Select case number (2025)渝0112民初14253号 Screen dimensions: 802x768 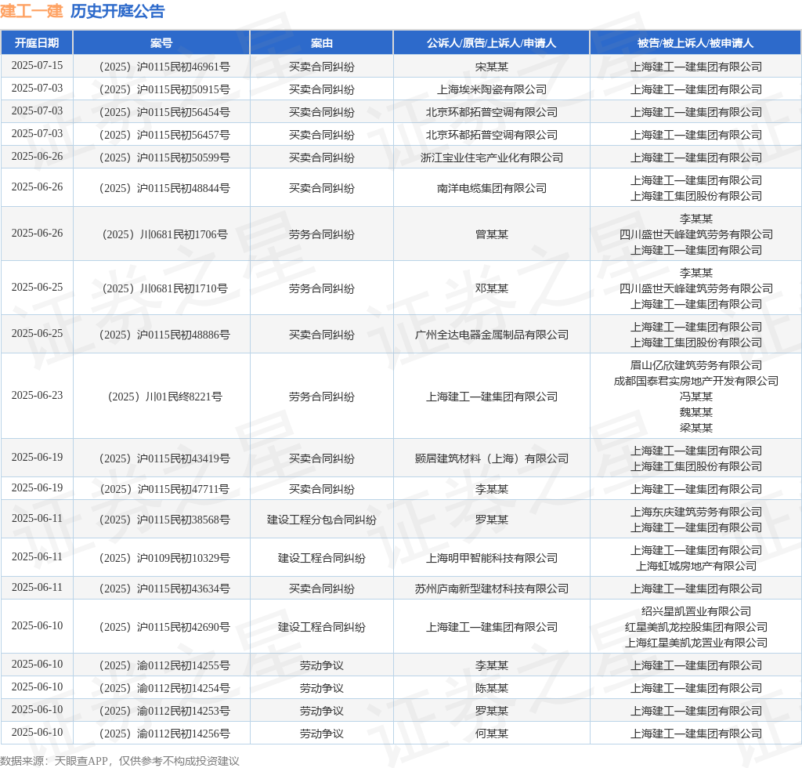pyautogui.click(x=164, y=712)
